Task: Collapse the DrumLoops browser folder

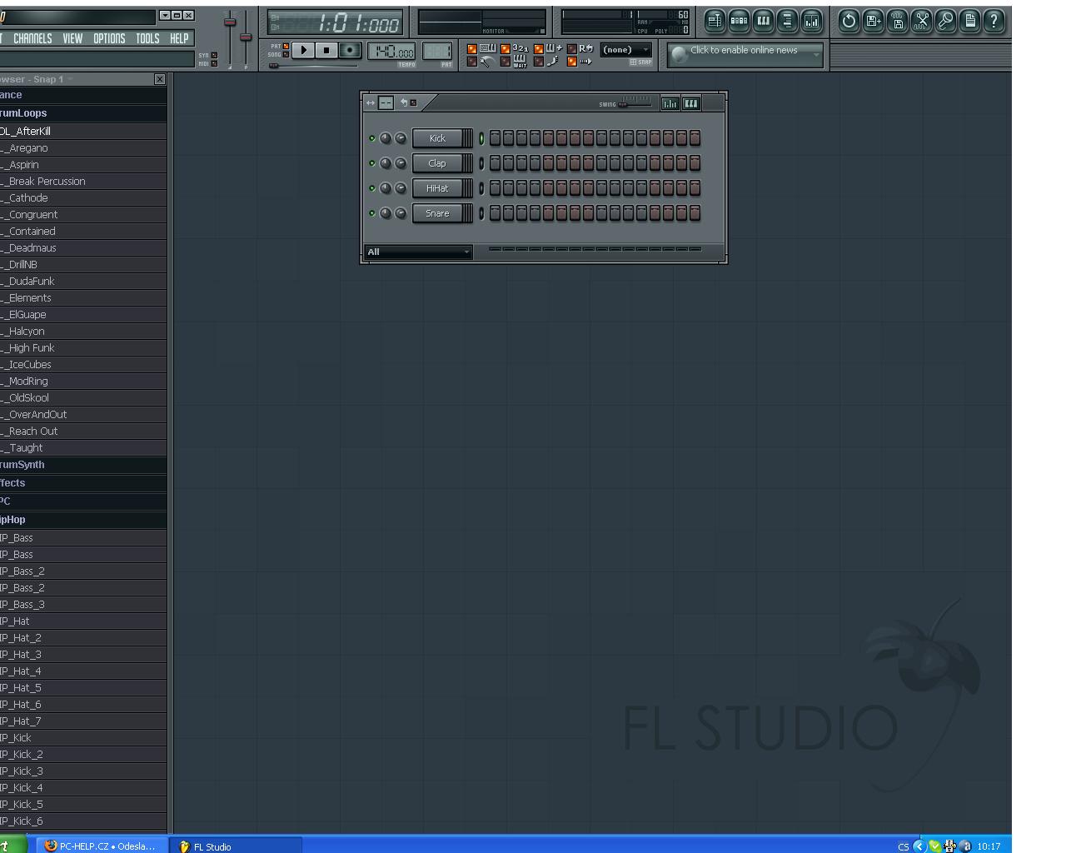Action: click(83, 113)
